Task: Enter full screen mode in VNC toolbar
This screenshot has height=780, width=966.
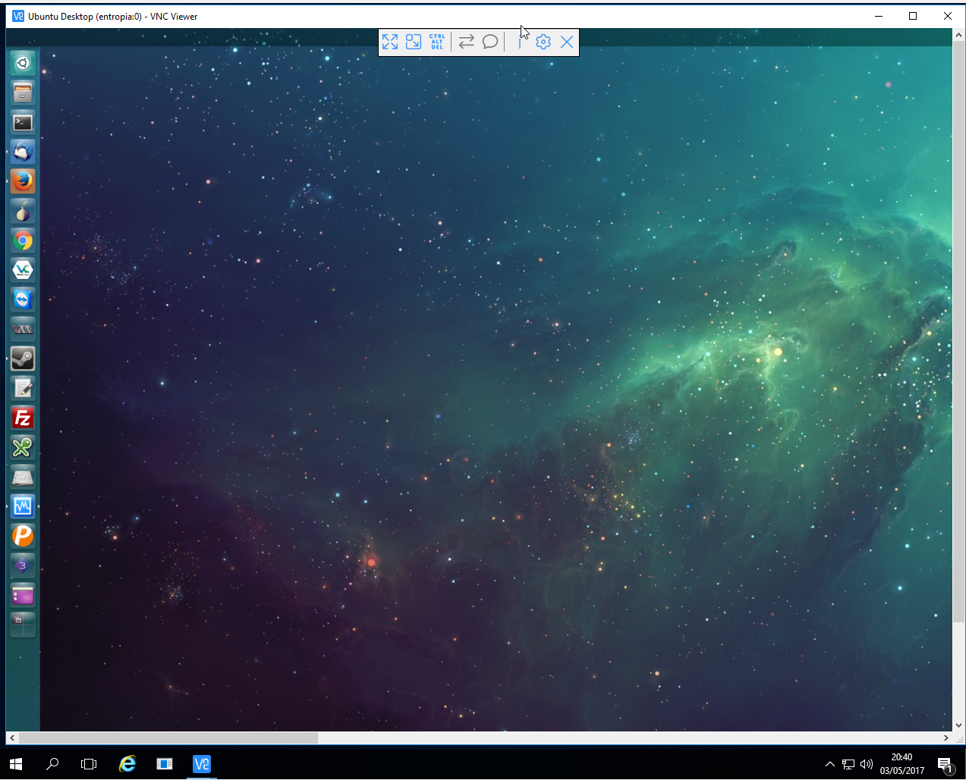Action: coord(390,42)
